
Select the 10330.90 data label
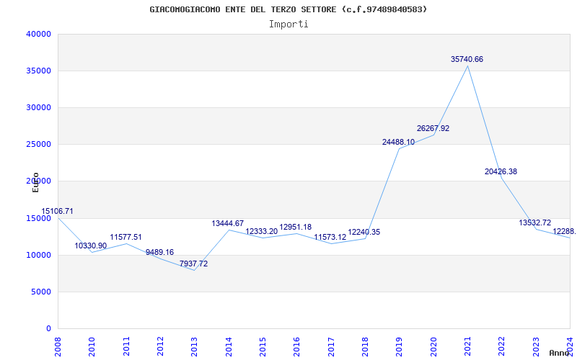[x=91, y=246]
